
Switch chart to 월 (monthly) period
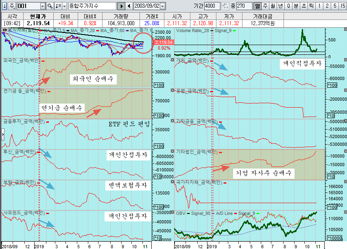[273, 6]
